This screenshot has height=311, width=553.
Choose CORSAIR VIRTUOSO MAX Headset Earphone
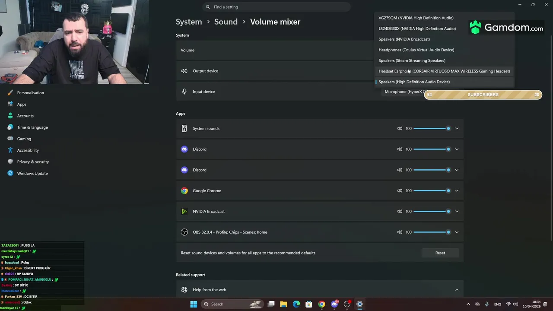pos(444,71)
